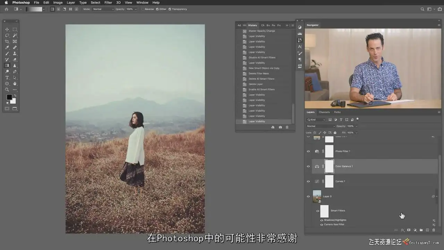
Task: Select the Healing Brush tool
Action: (15, 48)
